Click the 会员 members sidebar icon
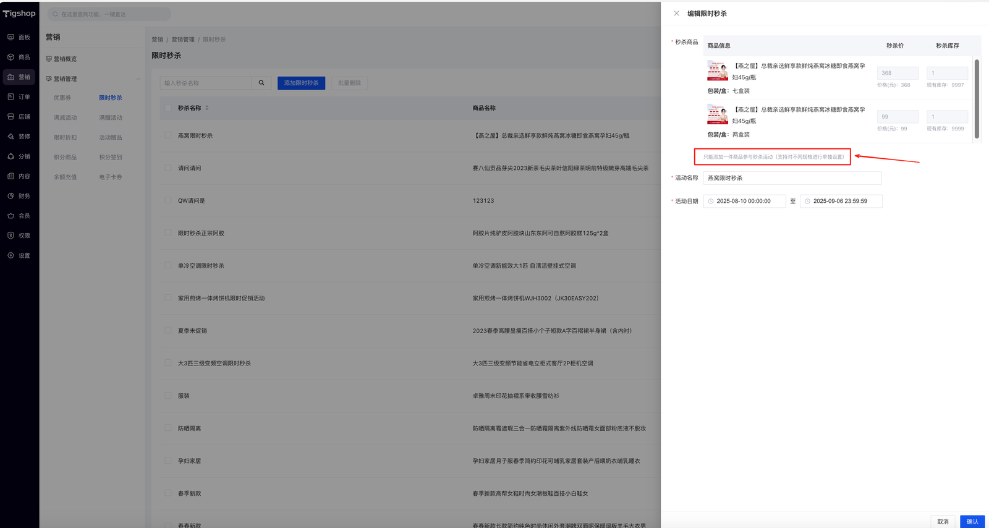The width and height of the screenshot is (989, 528). coord(11,215)
